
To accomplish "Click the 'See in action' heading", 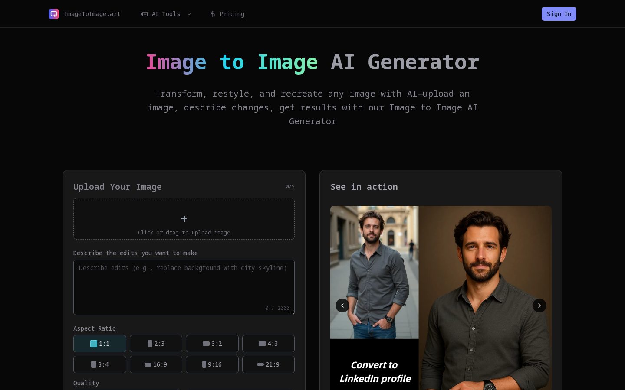I will click(x=364, y=187).
